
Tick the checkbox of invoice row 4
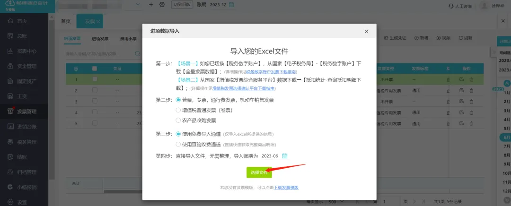coord(95,112)
